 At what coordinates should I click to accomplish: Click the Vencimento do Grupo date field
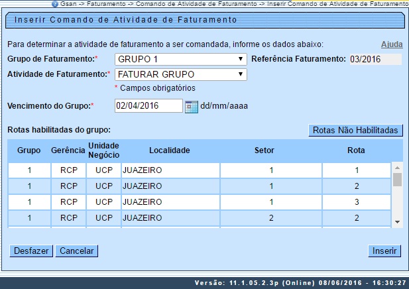(x=148, y=105)
